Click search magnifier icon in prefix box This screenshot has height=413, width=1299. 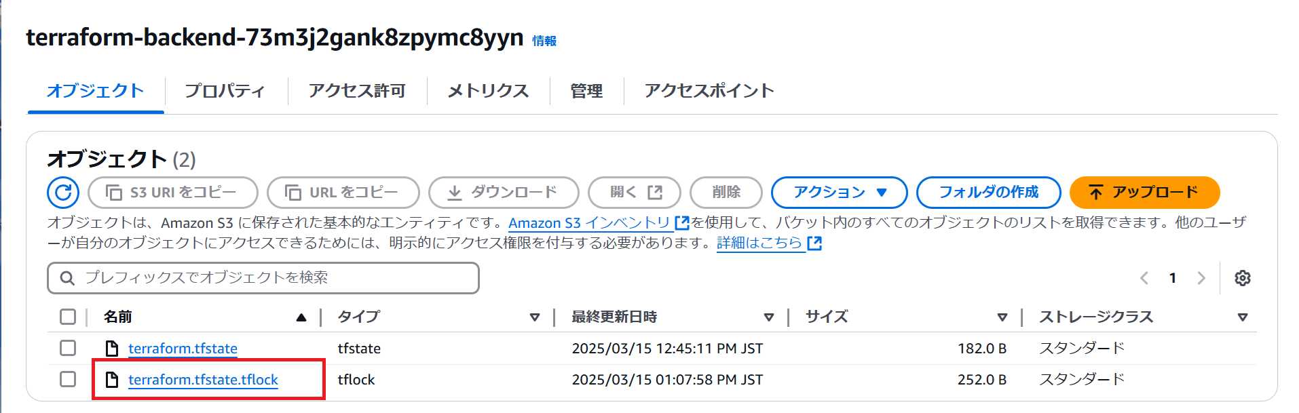67,278
